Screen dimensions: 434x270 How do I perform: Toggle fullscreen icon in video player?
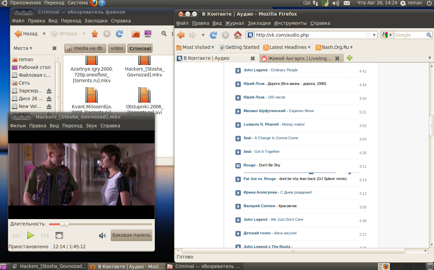click(x=59, y=235)
